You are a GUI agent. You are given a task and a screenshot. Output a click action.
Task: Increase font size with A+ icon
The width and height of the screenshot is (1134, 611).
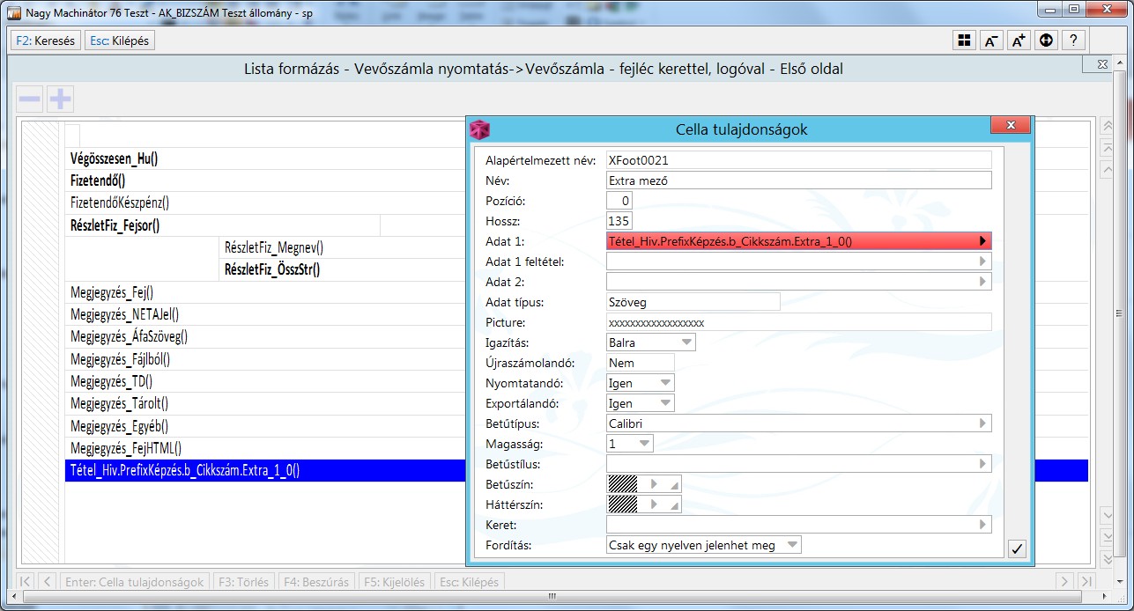(1019, 40)
